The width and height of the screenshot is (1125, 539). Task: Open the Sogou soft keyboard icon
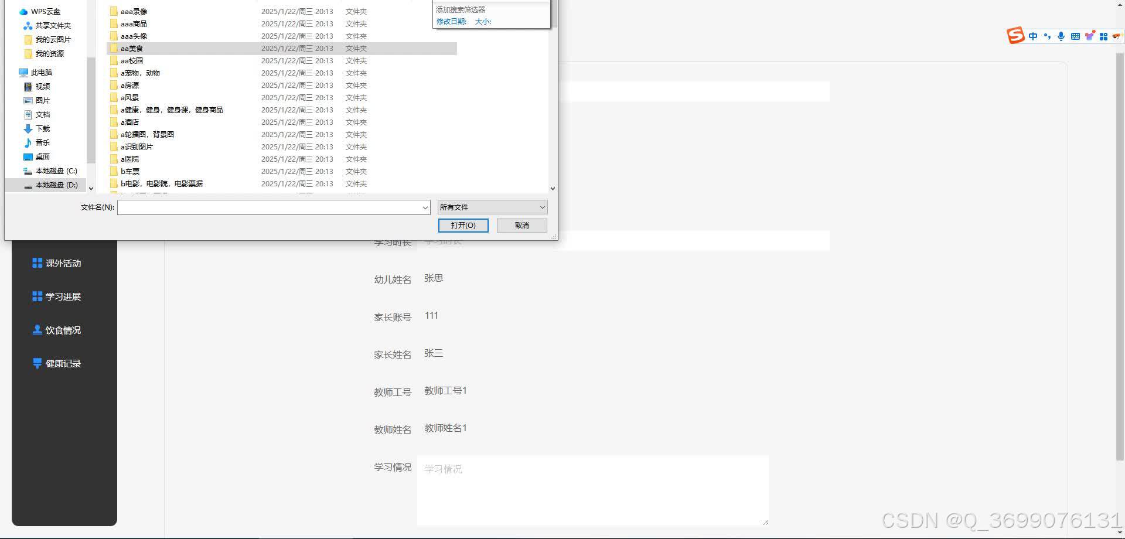click(1075, 36)
